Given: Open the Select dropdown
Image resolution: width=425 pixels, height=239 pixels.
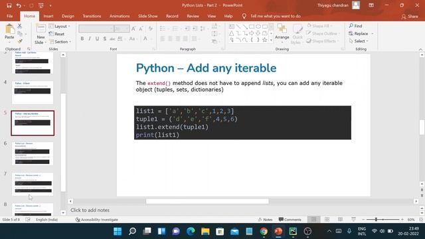Looking at the screenshot, I should 359,41.
